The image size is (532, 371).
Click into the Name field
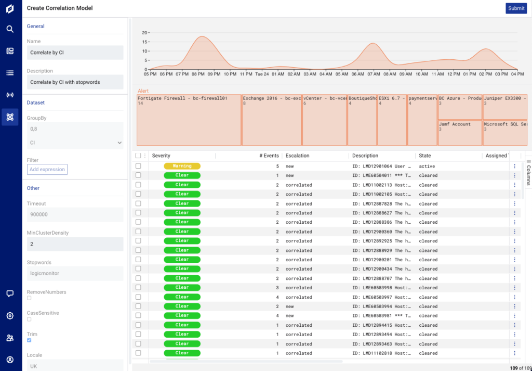pyautogui.click(x=75, y=53)
